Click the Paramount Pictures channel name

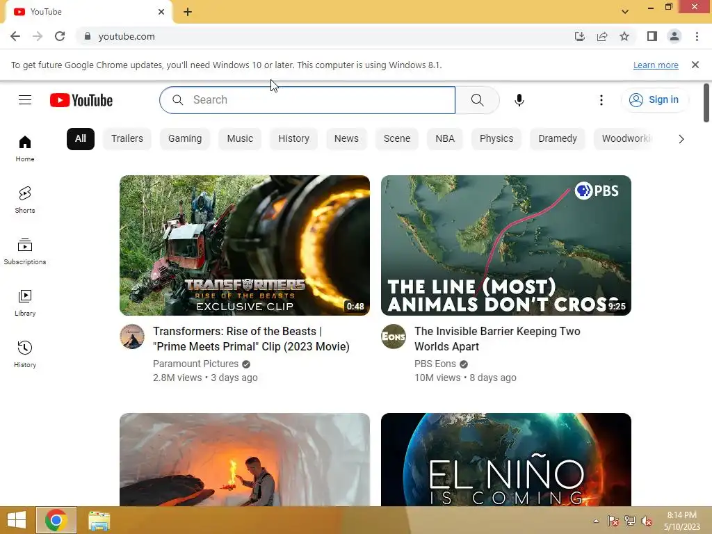[195, 364]
